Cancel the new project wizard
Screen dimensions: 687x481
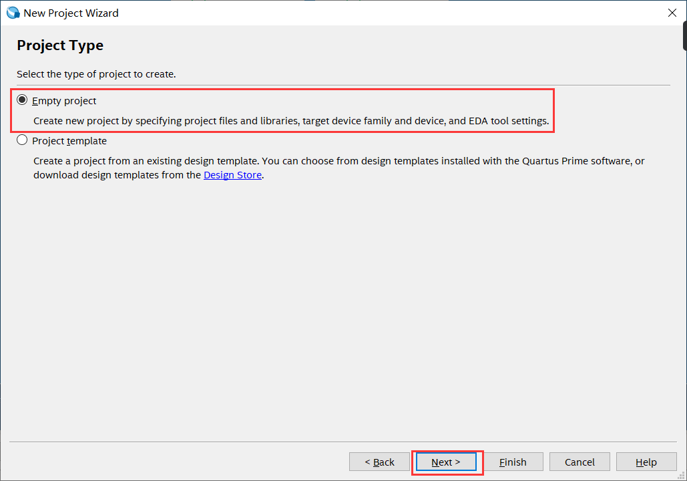pos(580,462)
